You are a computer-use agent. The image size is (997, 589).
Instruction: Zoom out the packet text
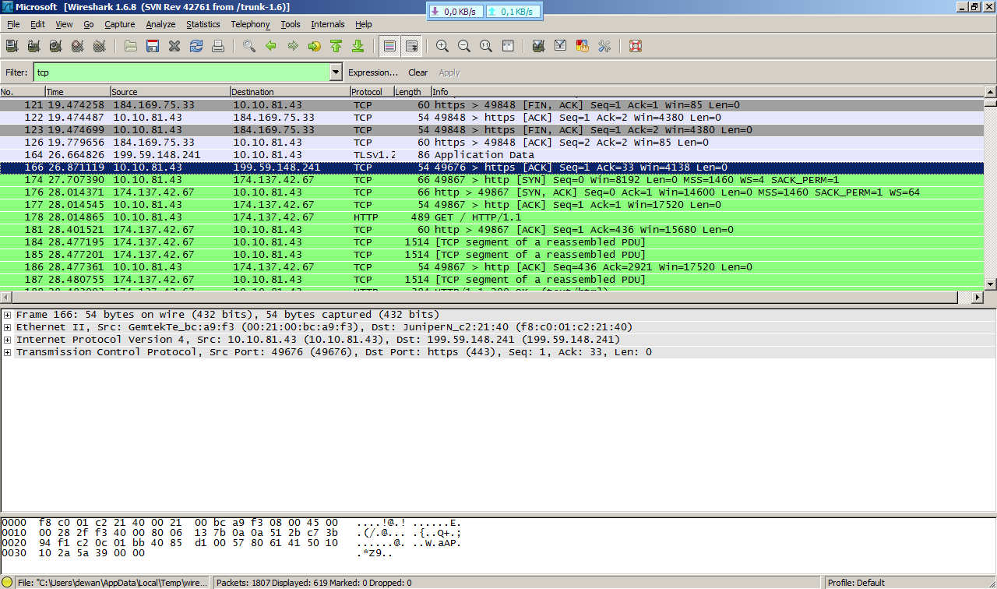tap(464, 46)
